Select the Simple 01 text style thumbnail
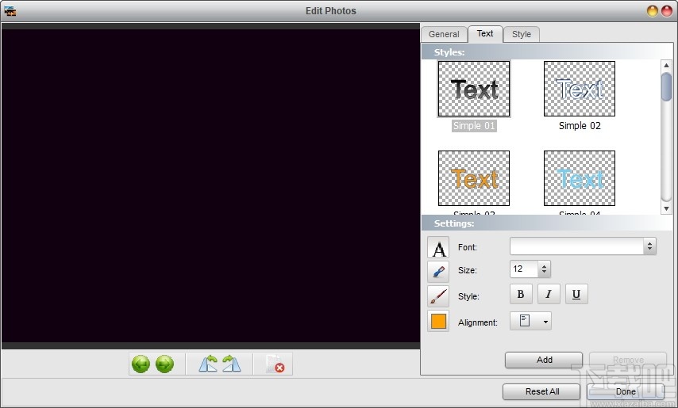678x408 pixels. coord(474,89)
